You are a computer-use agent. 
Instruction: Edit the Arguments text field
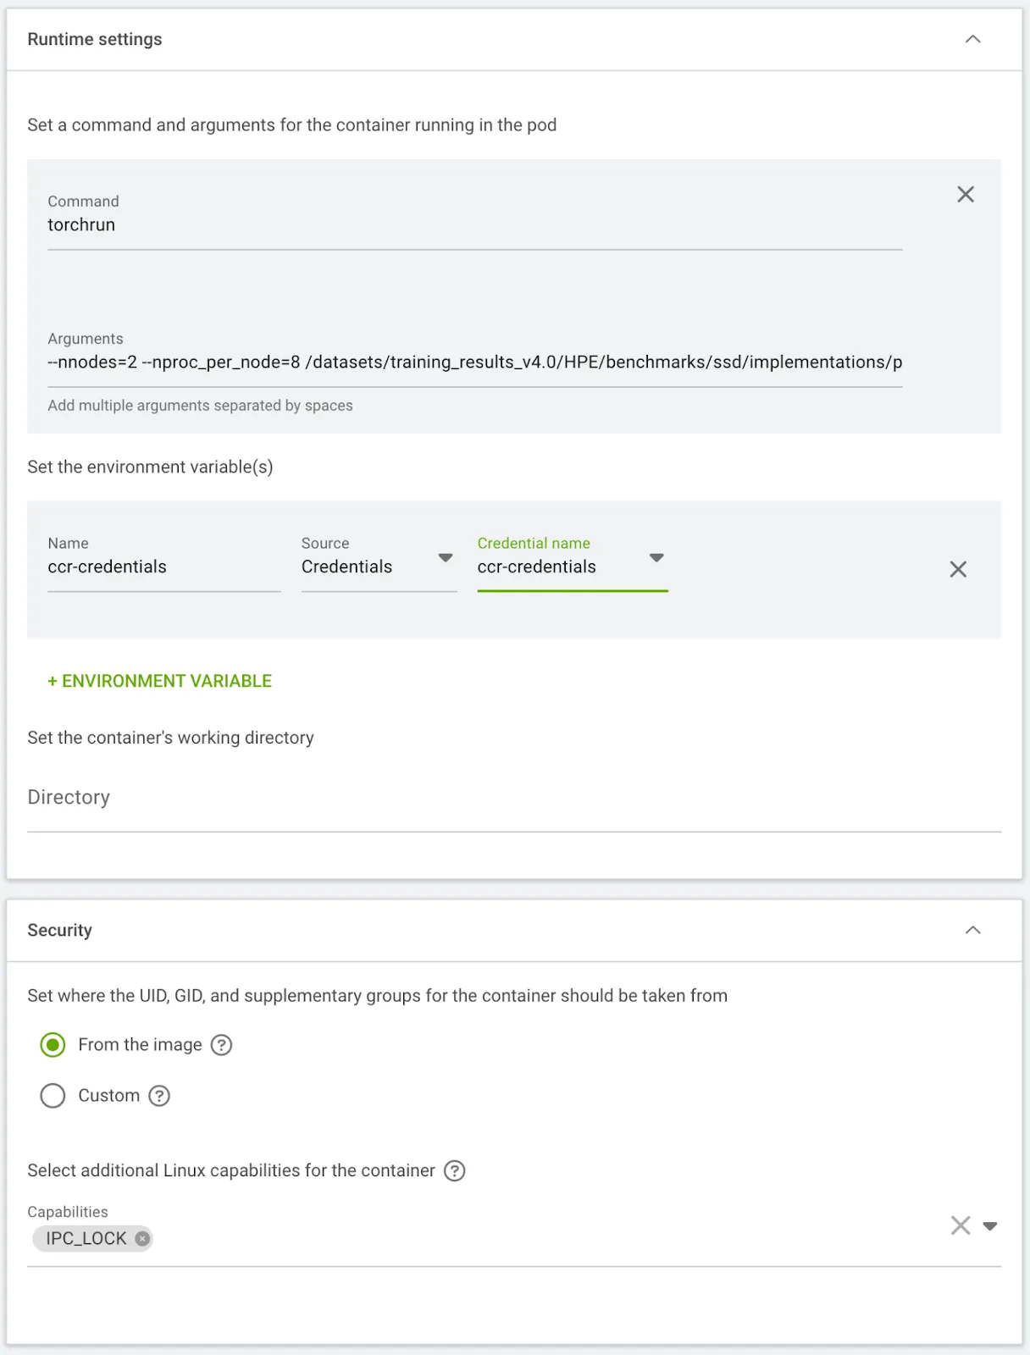click(474, 362)
